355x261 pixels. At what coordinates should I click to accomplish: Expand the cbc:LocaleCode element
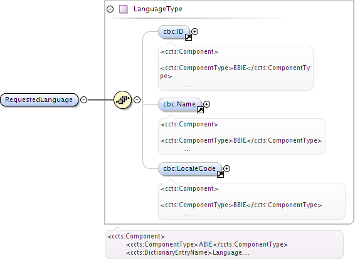pos(226,168)
